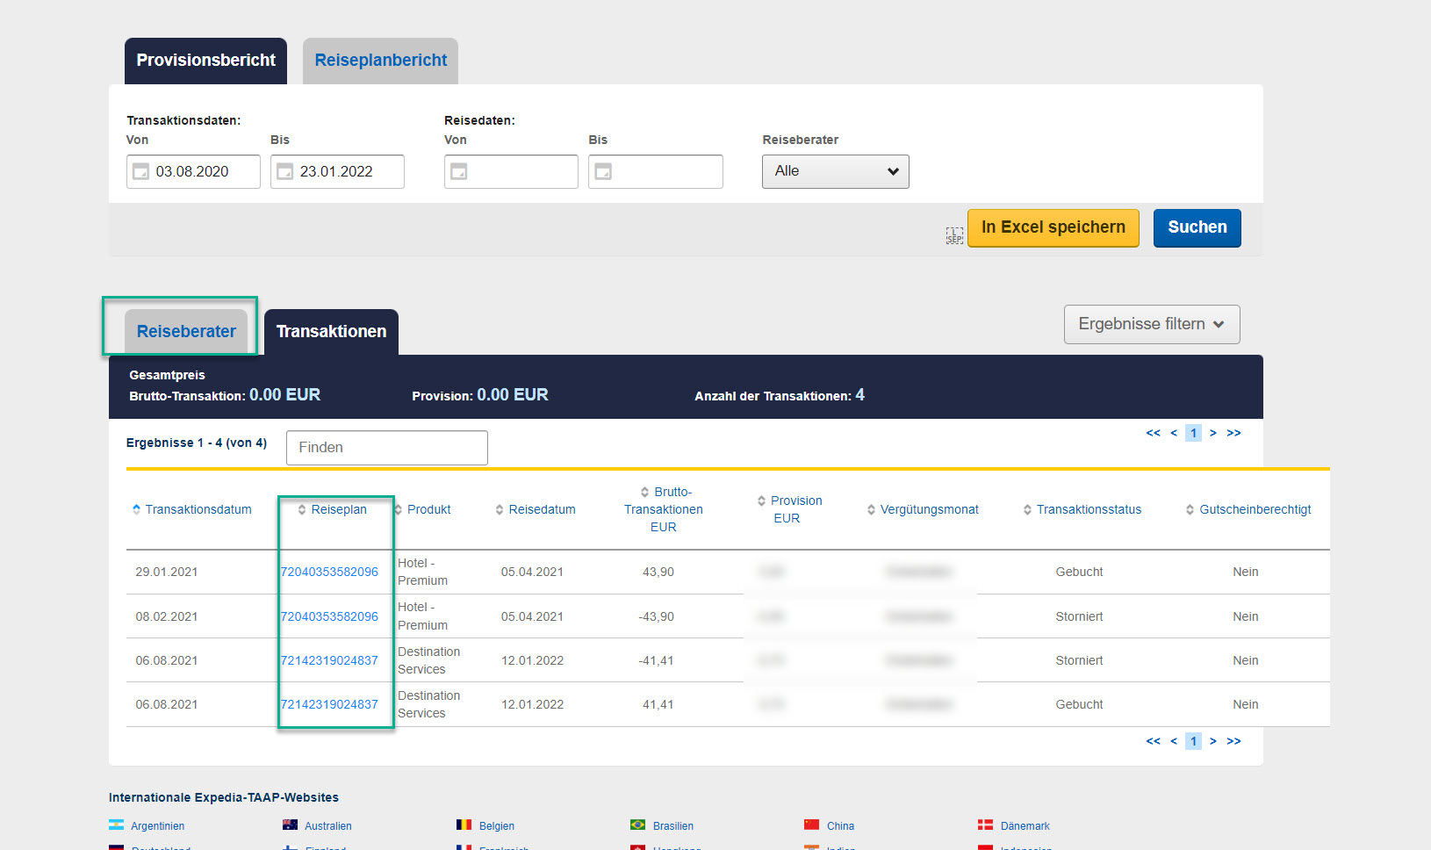Sort arrows beside Produkt header
The height and width of the screenshot is (850, 1431).
click(399, 509)
